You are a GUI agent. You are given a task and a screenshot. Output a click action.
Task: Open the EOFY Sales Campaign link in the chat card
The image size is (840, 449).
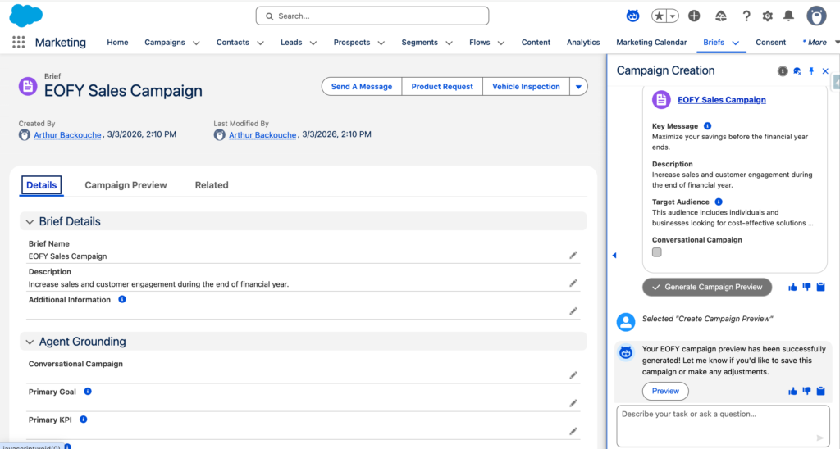point(721,100)
